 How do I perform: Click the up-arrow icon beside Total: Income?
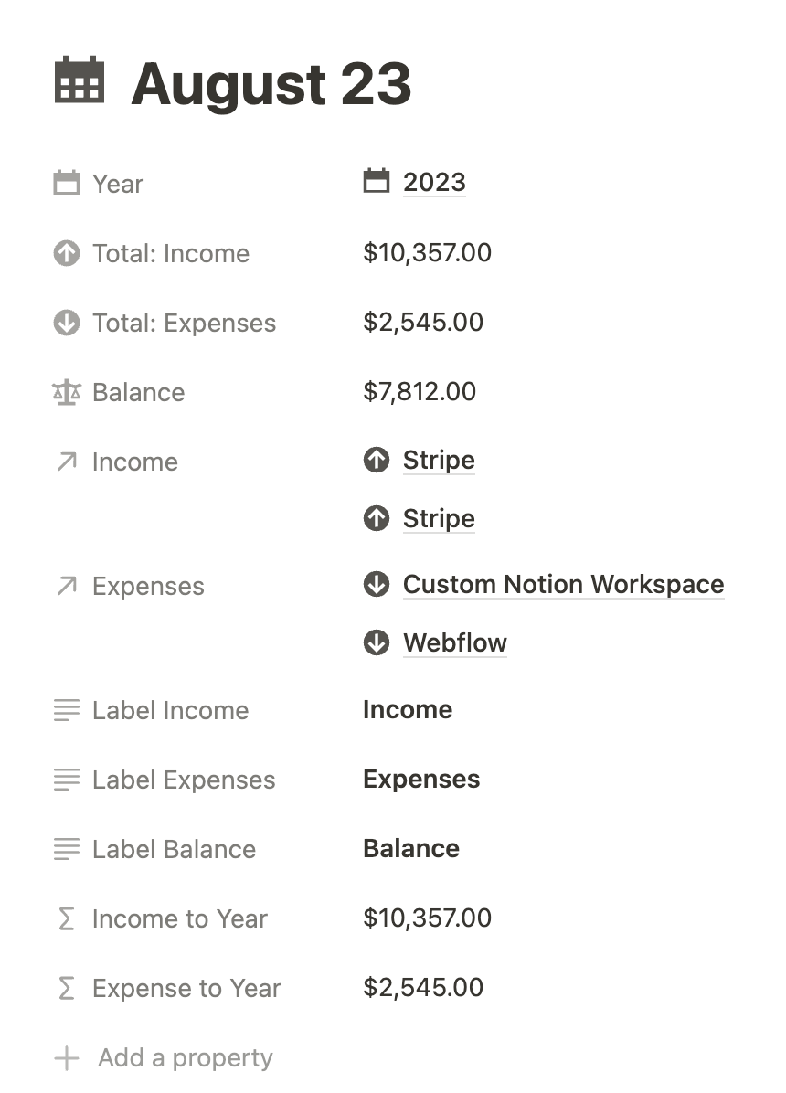pyautogui.click(x=67, y=253)
